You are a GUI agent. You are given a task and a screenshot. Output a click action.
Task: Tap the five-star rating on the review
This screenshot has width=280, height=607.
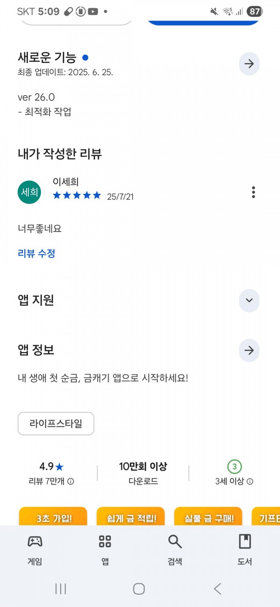77,196
